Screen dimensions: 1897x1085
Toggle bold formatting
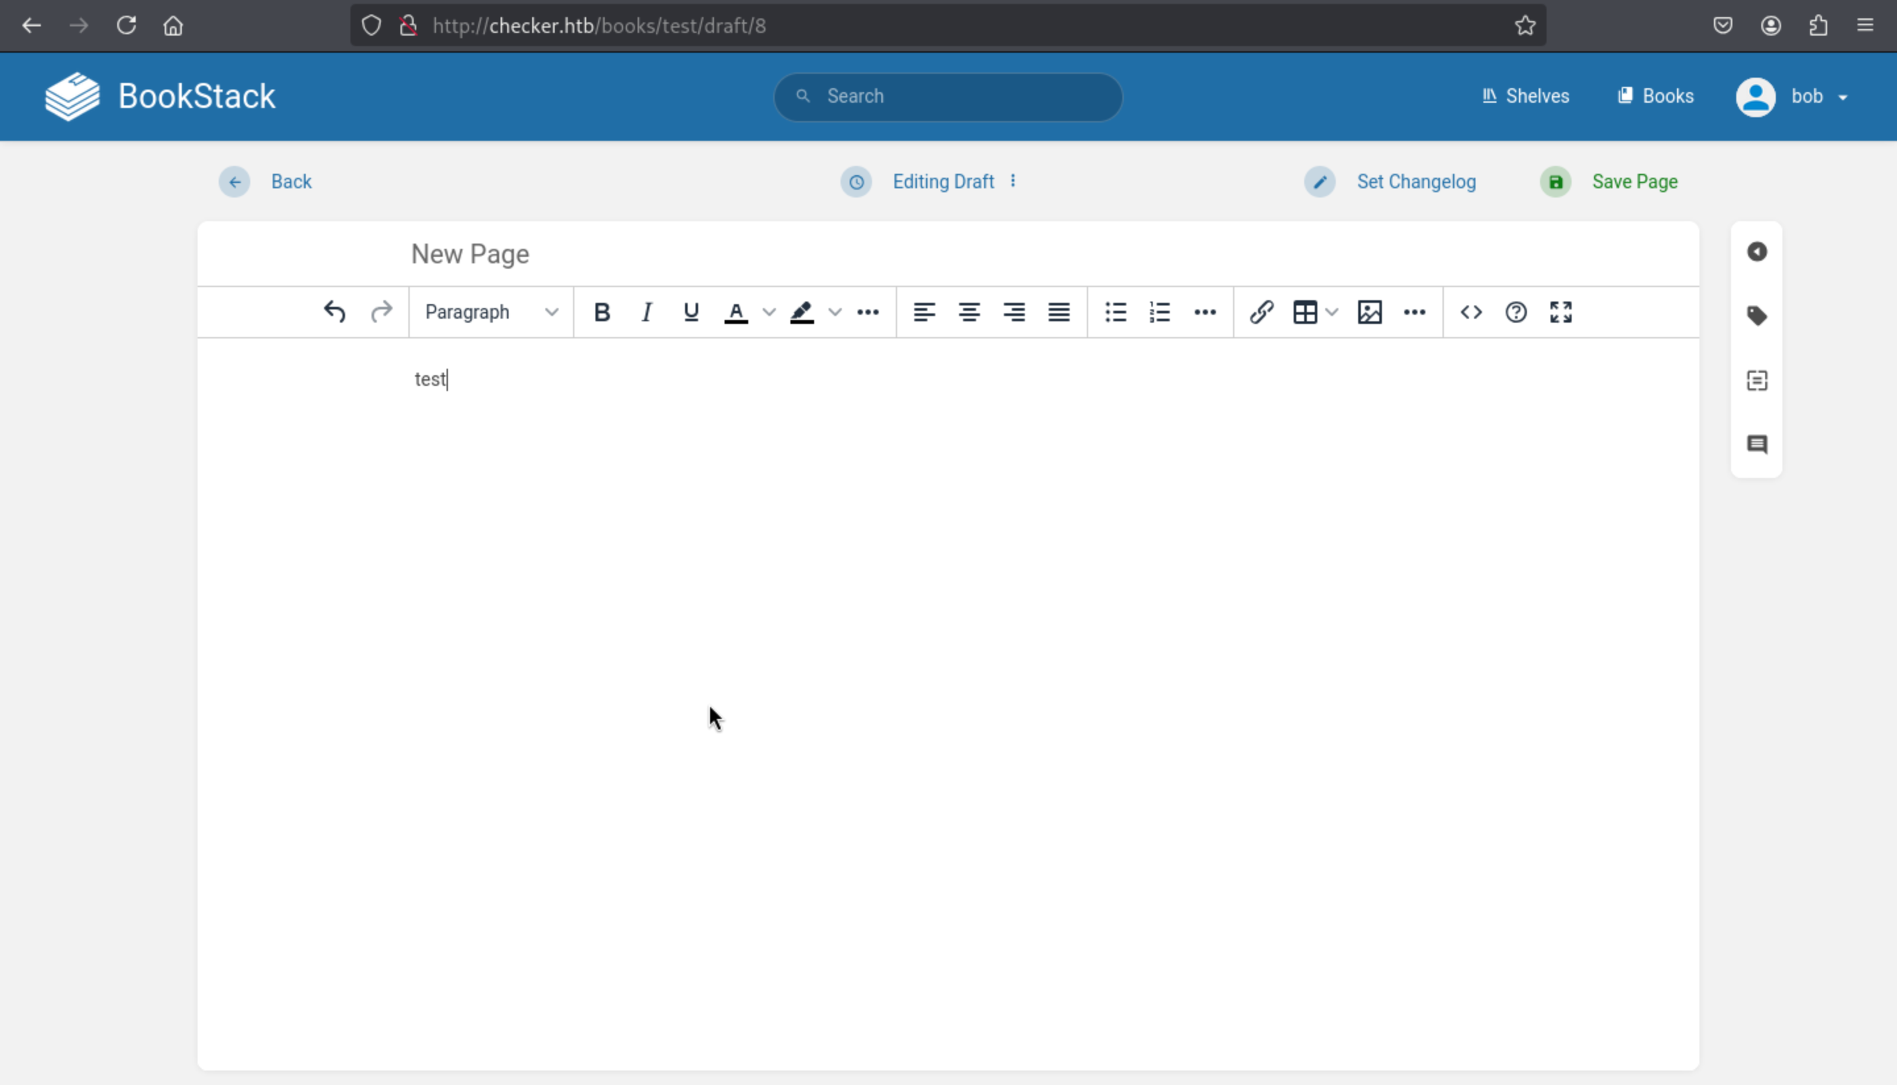[601, 312]
